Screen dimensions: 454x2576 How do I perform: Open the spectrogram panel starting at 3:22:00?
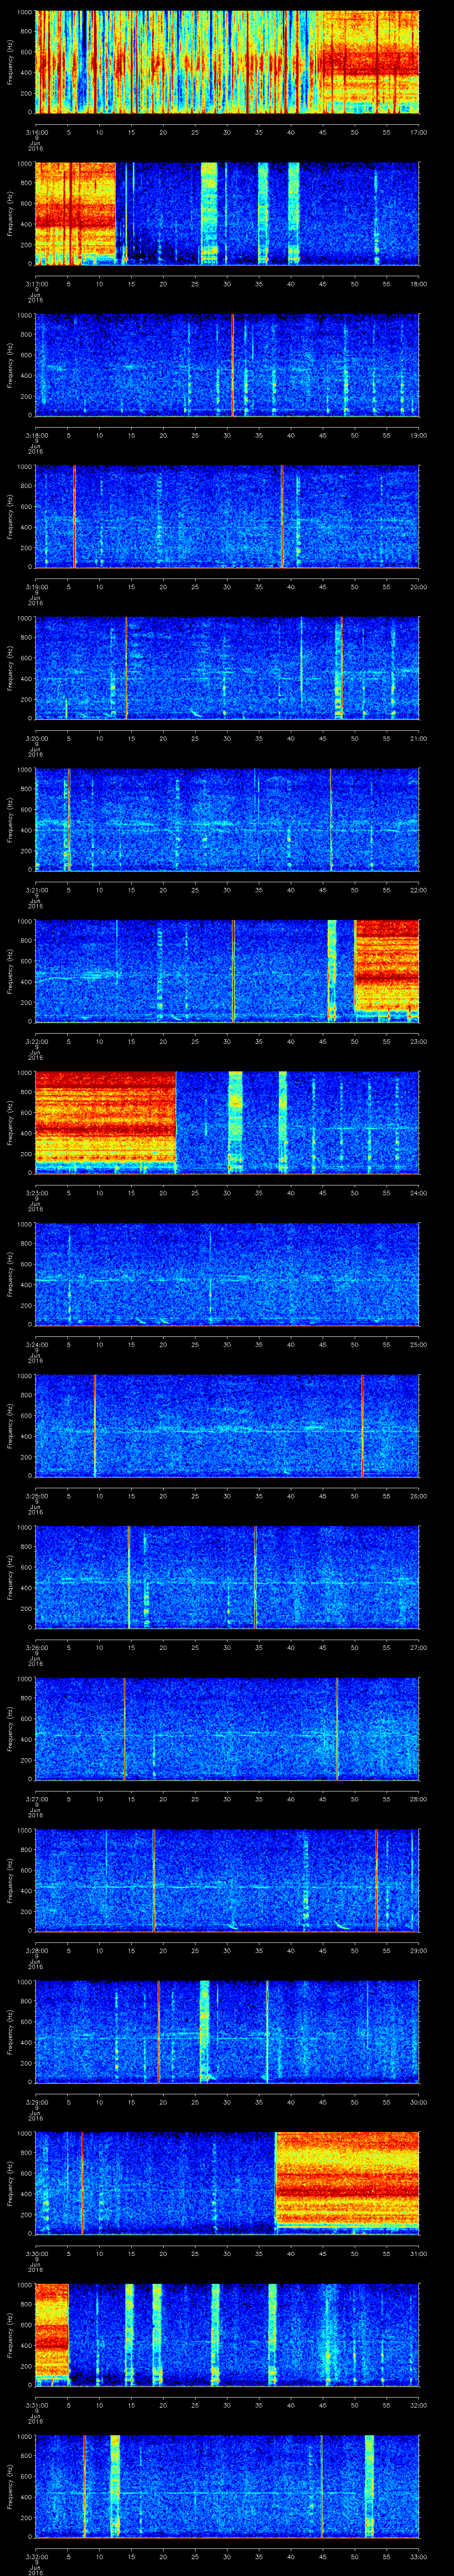tap(227, 971)
